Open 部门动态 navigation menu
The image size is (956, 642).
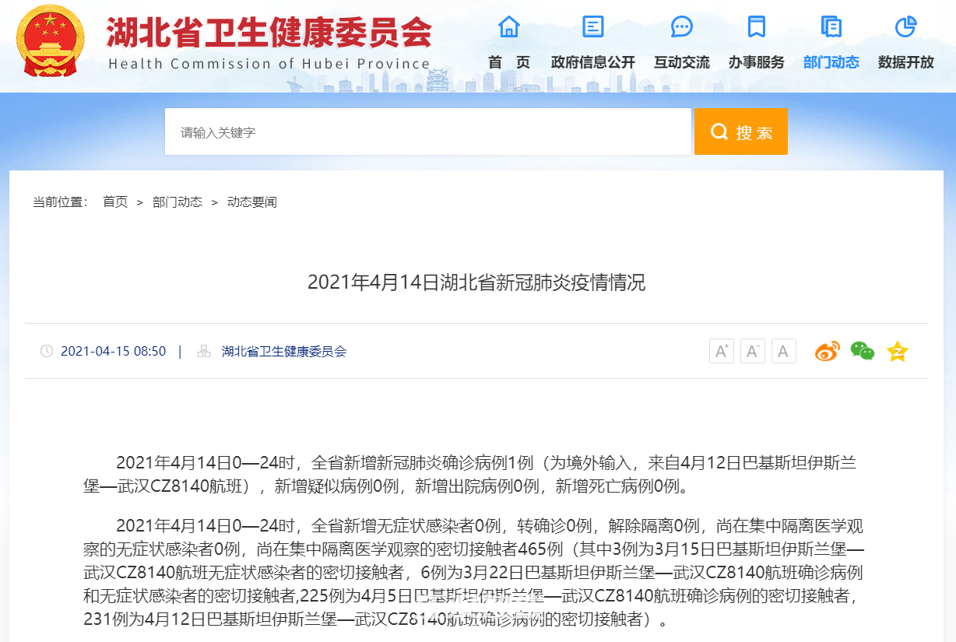[x=831, y=62]
